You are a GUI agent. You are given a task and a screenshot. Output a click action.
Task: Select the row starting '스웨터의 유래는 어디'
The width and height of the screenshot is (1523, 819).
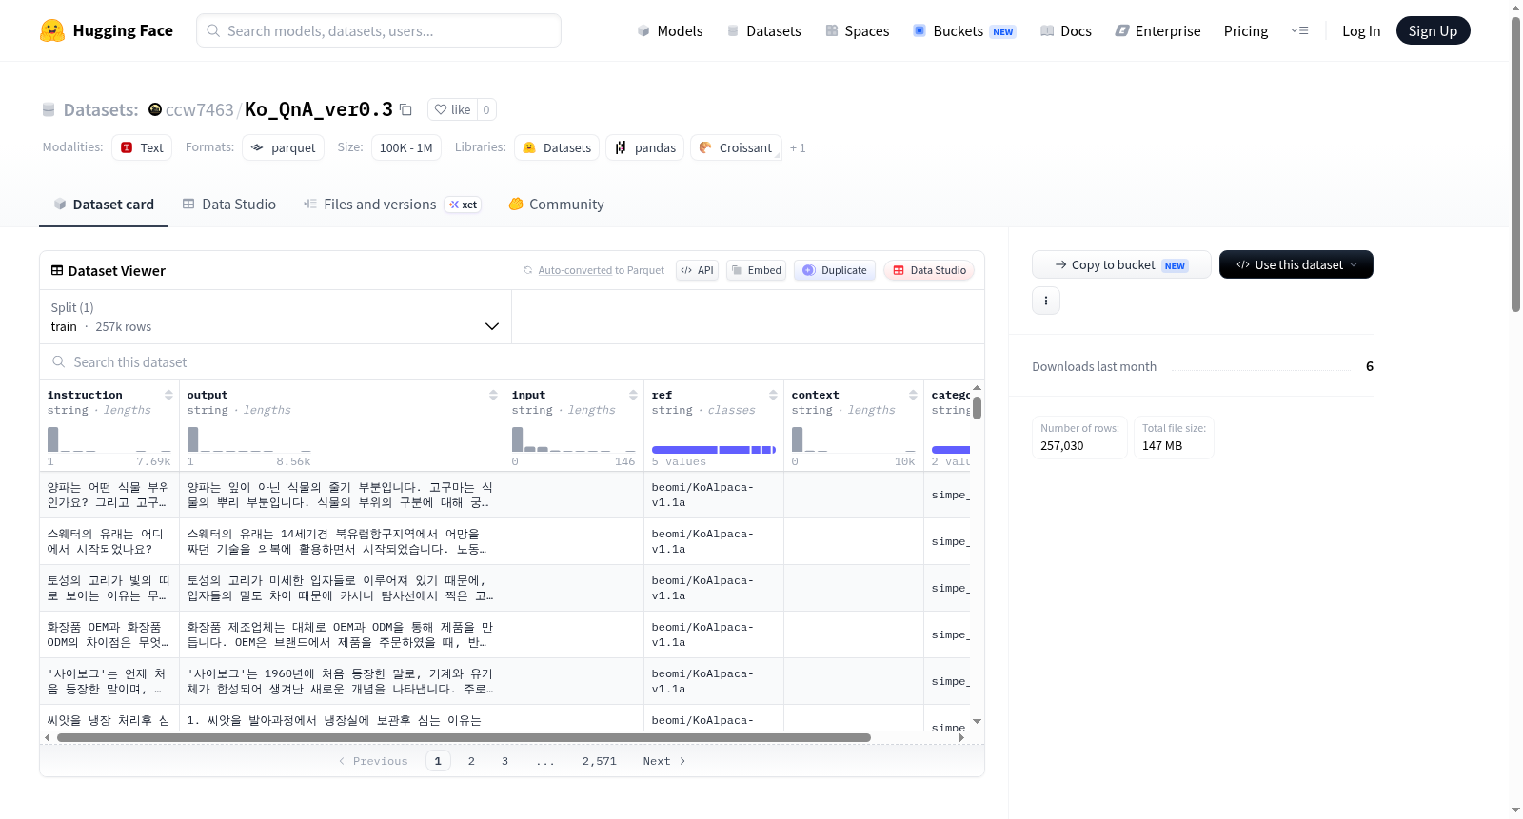point(504,541)
